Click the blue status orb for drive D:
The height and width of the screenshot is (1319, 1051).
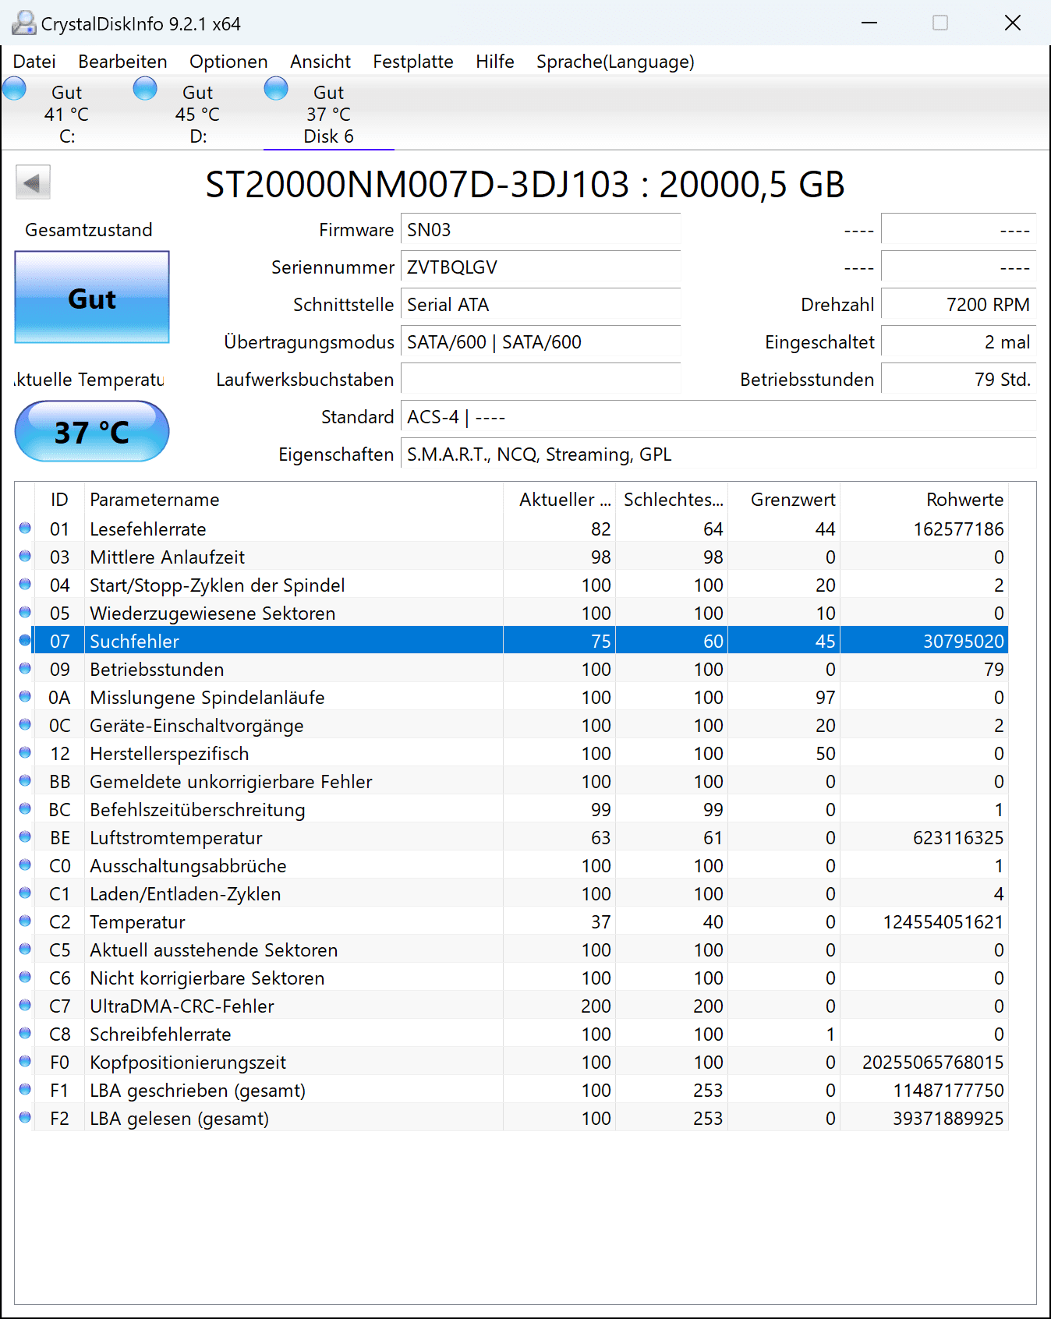[x=145, y=89]
